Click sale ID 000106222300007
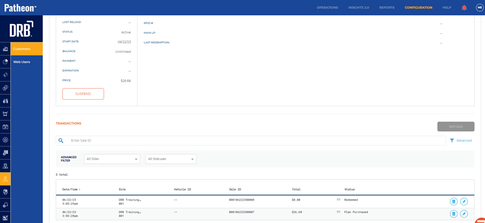Viewport: 485px width, 223px height. [241, 212]
